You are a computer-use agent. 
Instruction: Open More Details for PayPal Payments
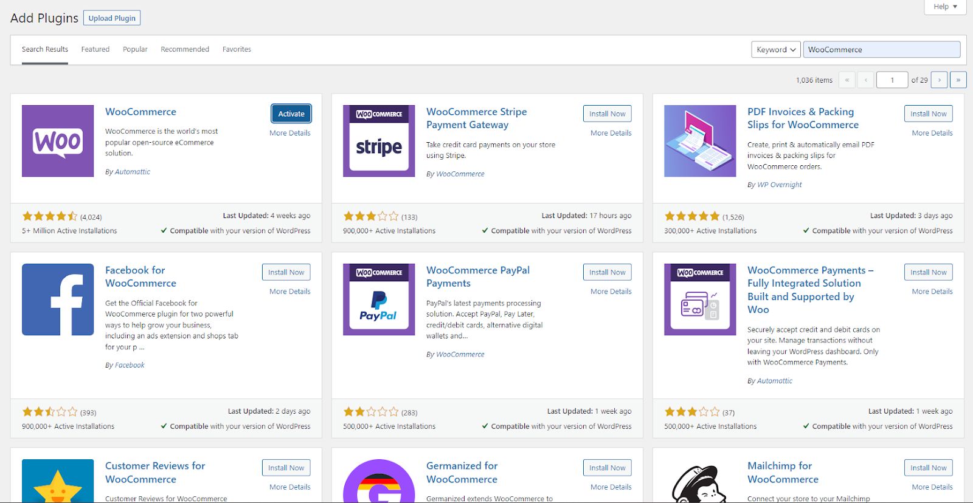[611, 292]
